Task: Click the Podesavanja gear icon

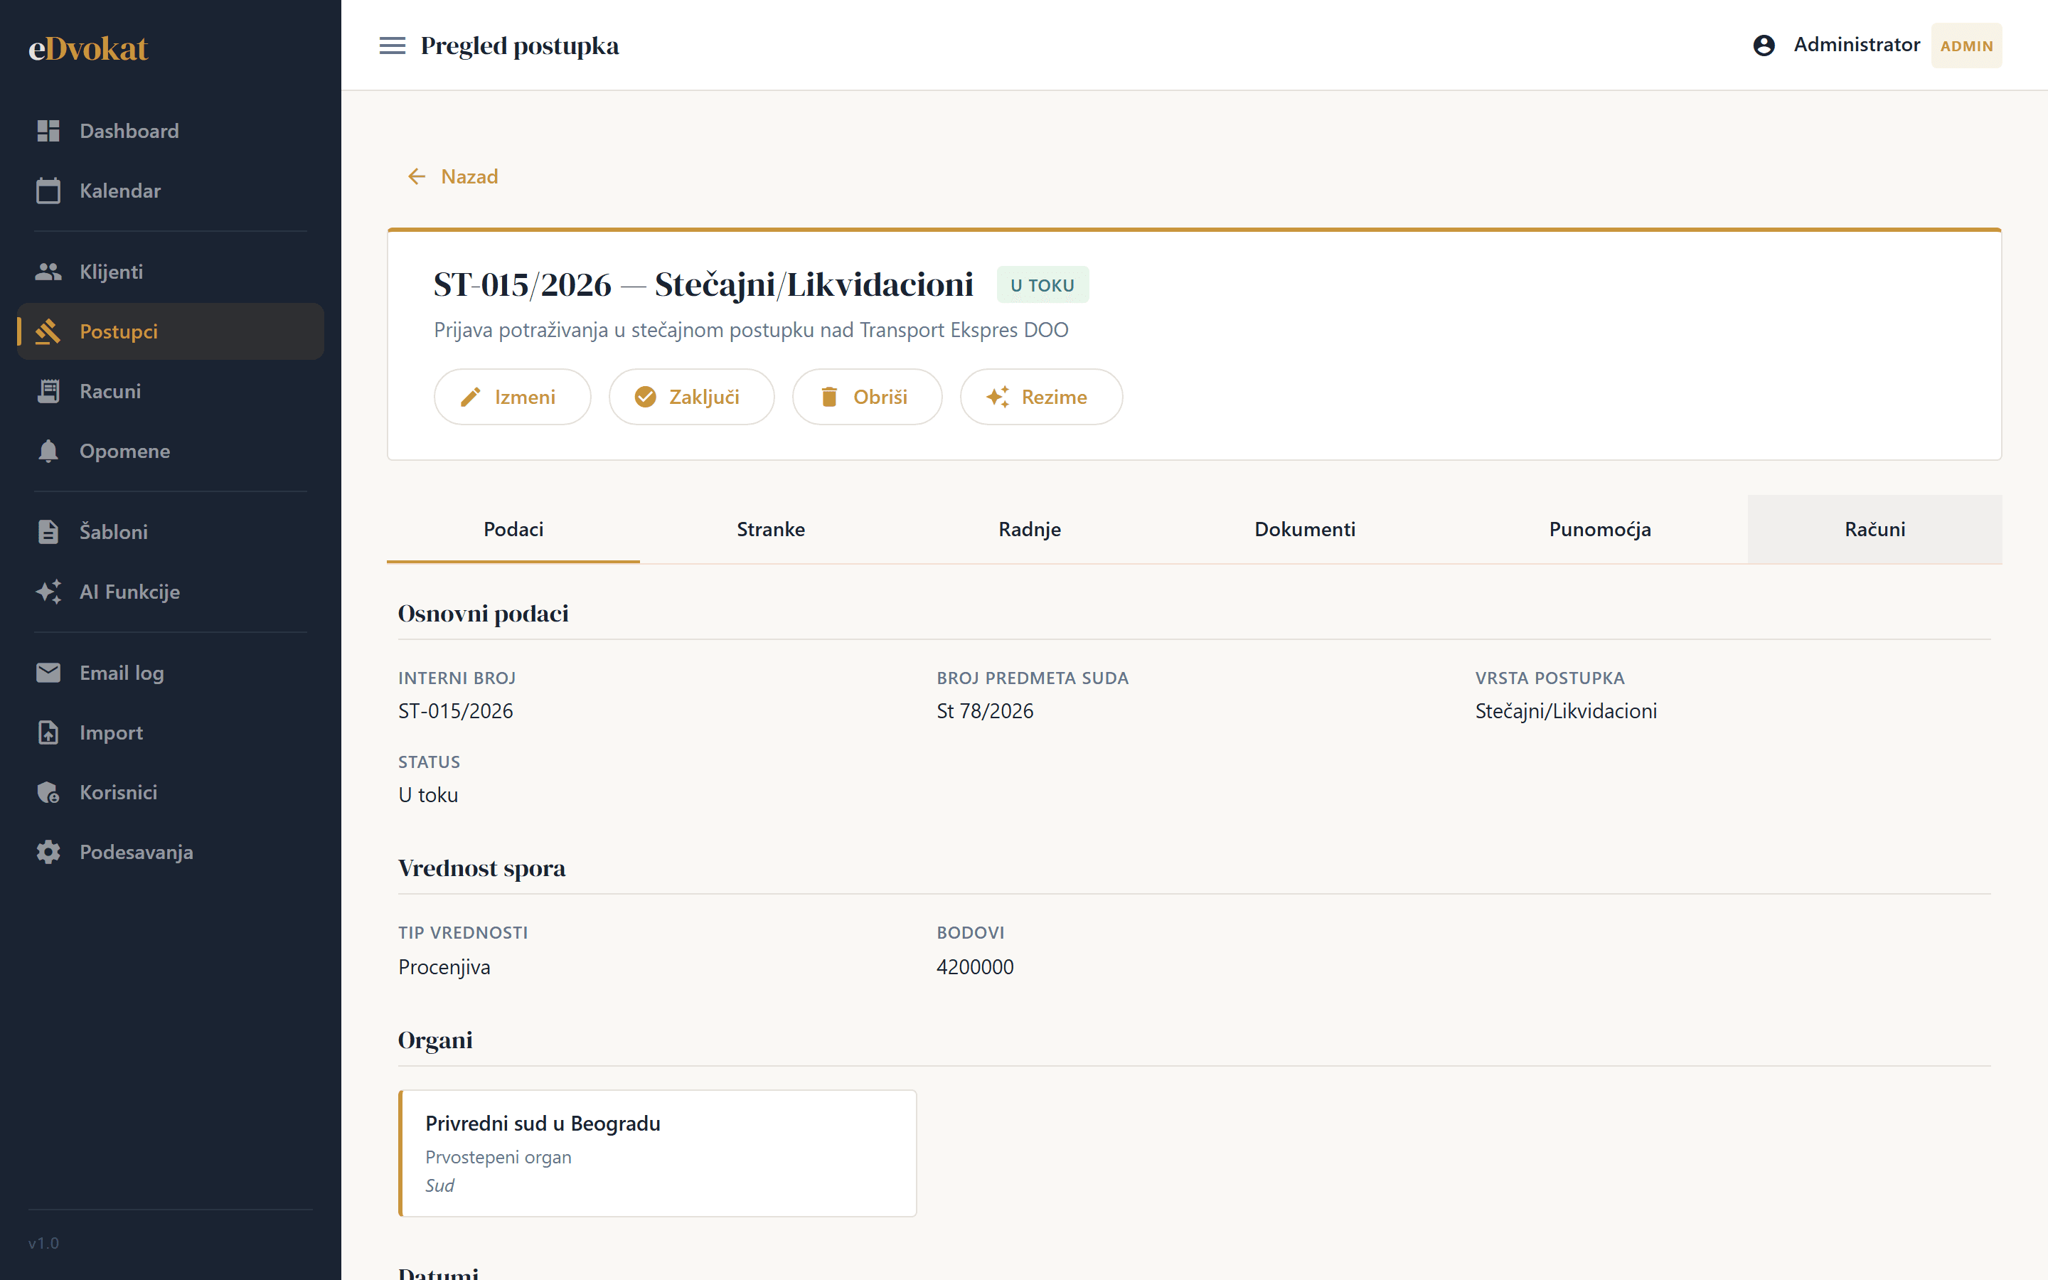Action: pyautogui.click(x=48, y=852)
